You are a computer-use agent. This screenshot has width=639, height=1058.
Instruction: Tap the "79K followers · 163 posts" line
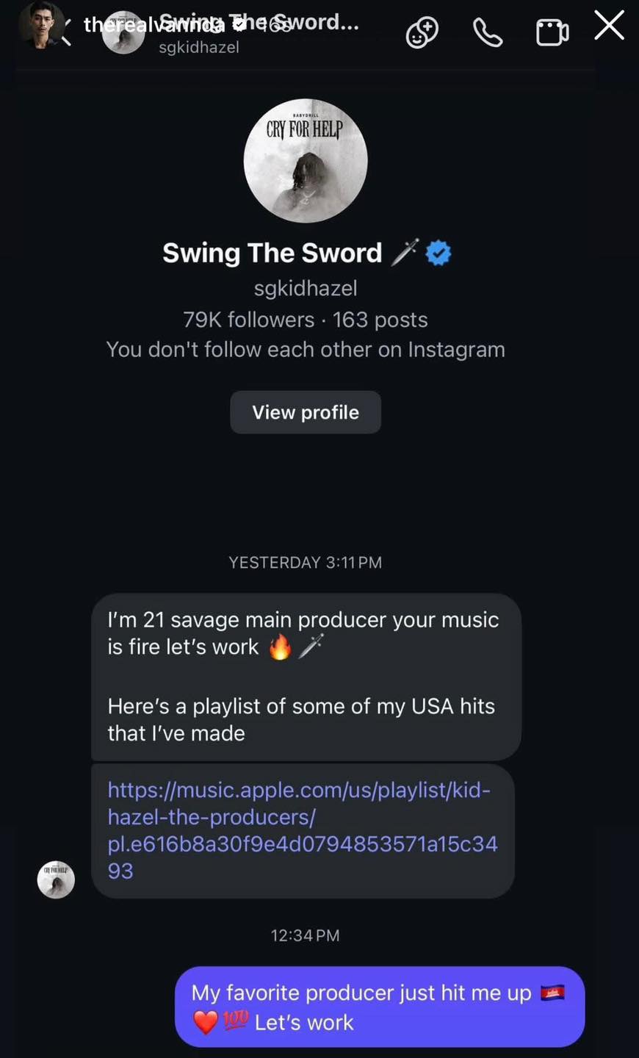pyautogui.click(x=306, y=320)
